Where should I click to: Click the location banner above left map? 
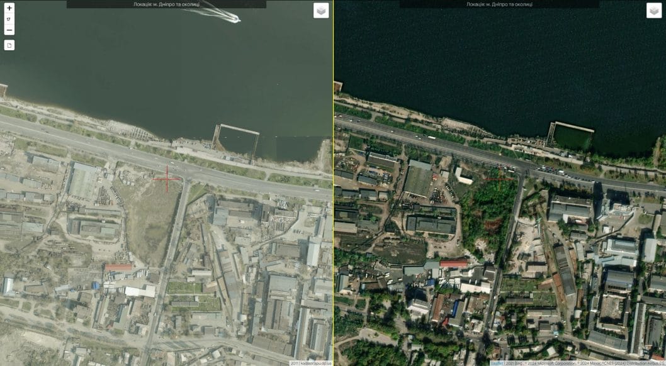click(x=166, y=4)
